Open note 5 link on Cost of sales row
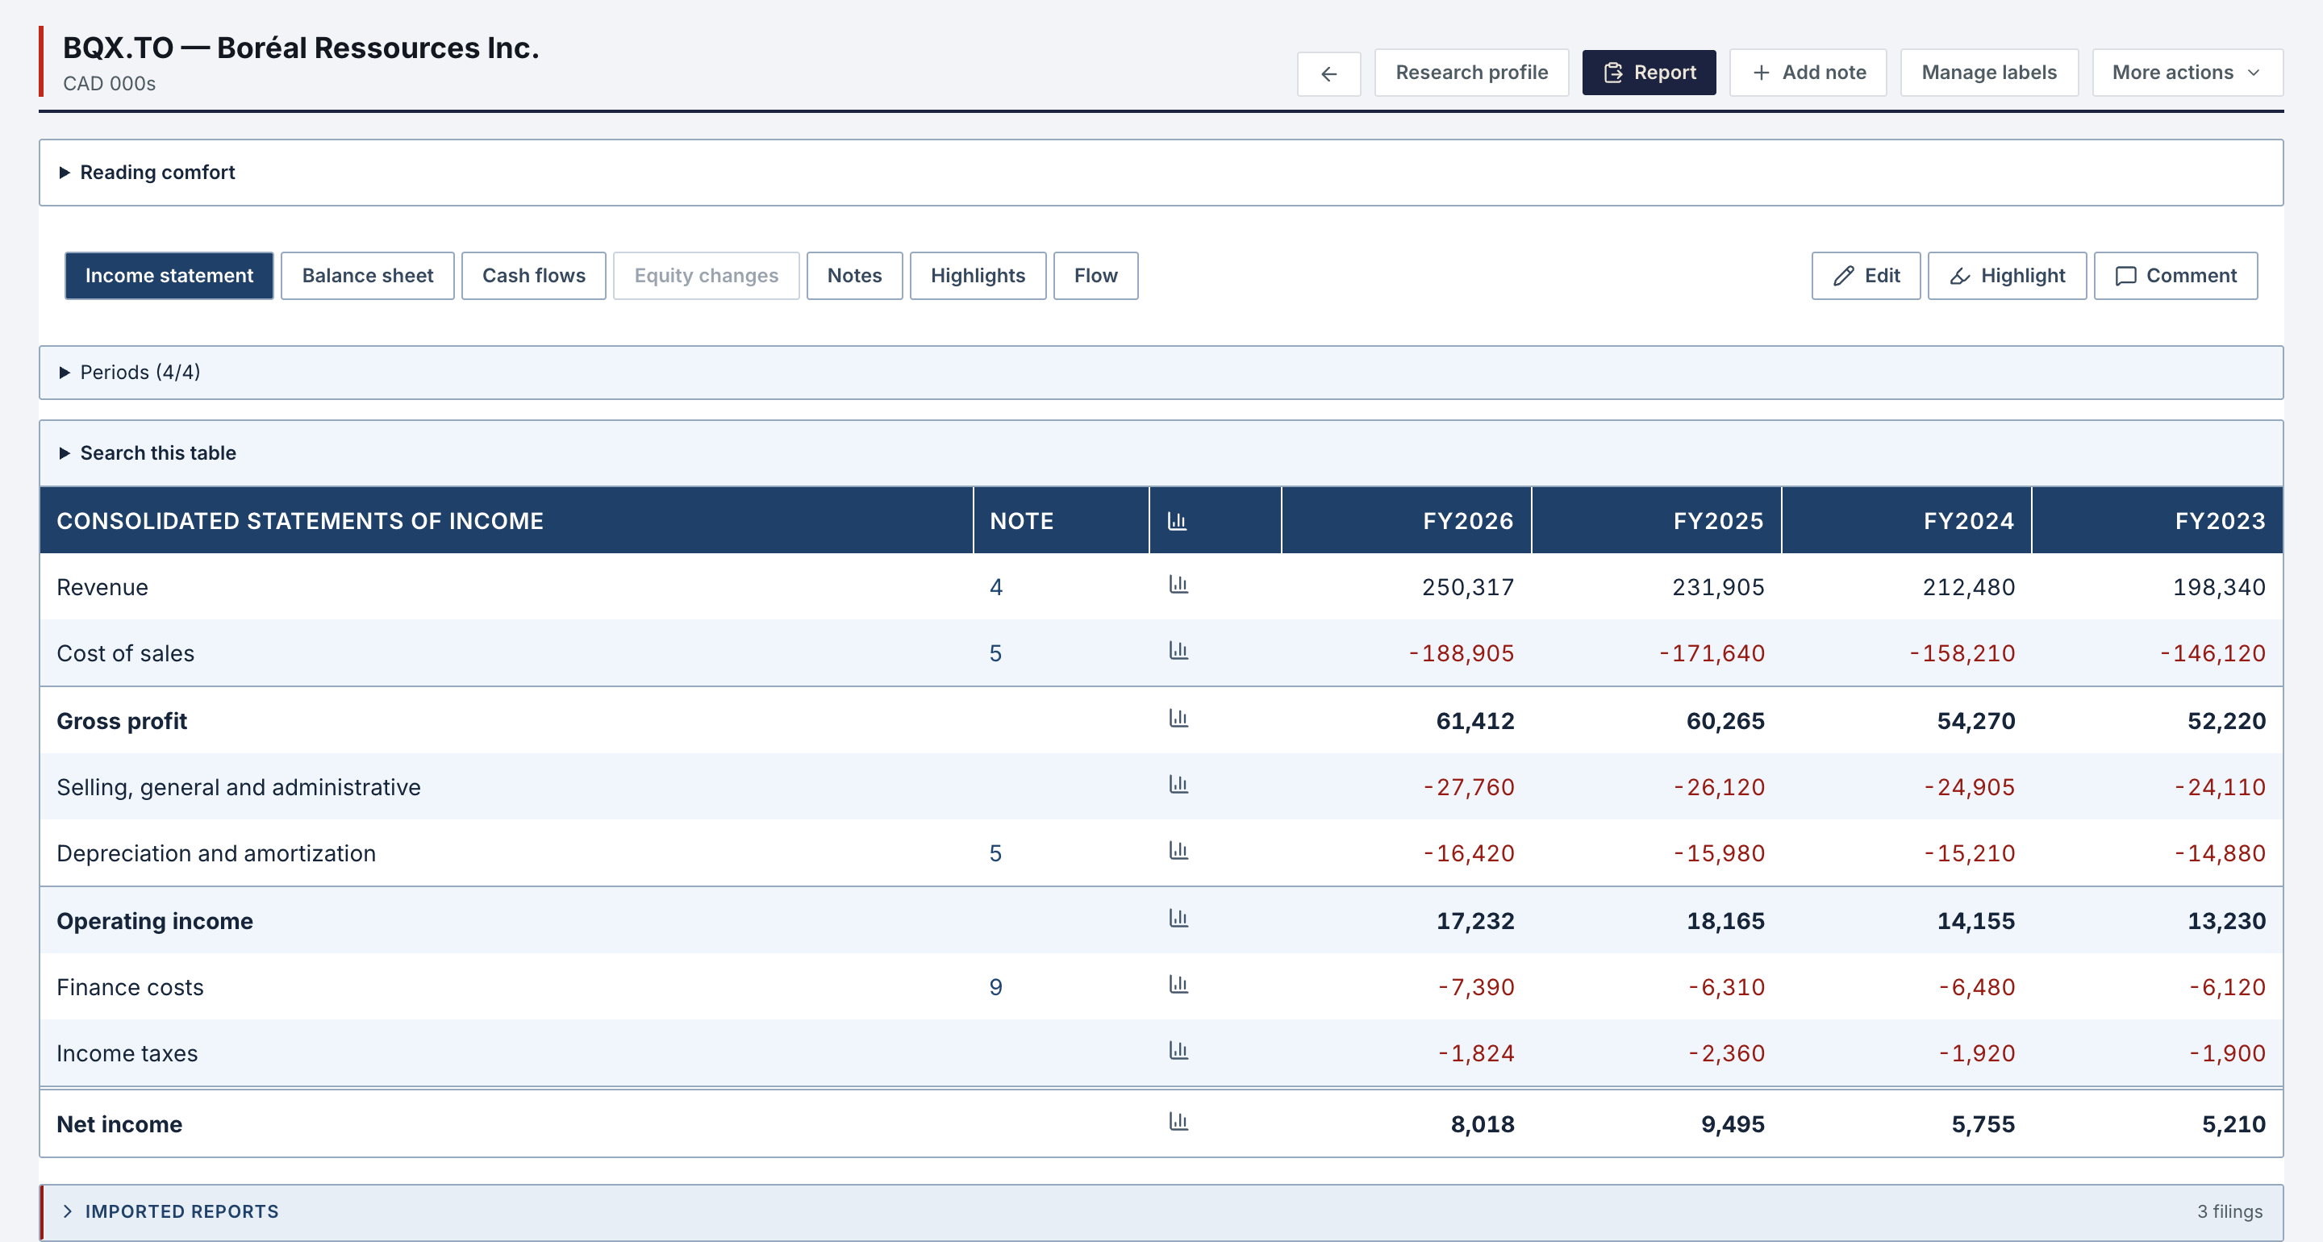This screenshot has width=2323, height=1242. (x=995, y=653)
